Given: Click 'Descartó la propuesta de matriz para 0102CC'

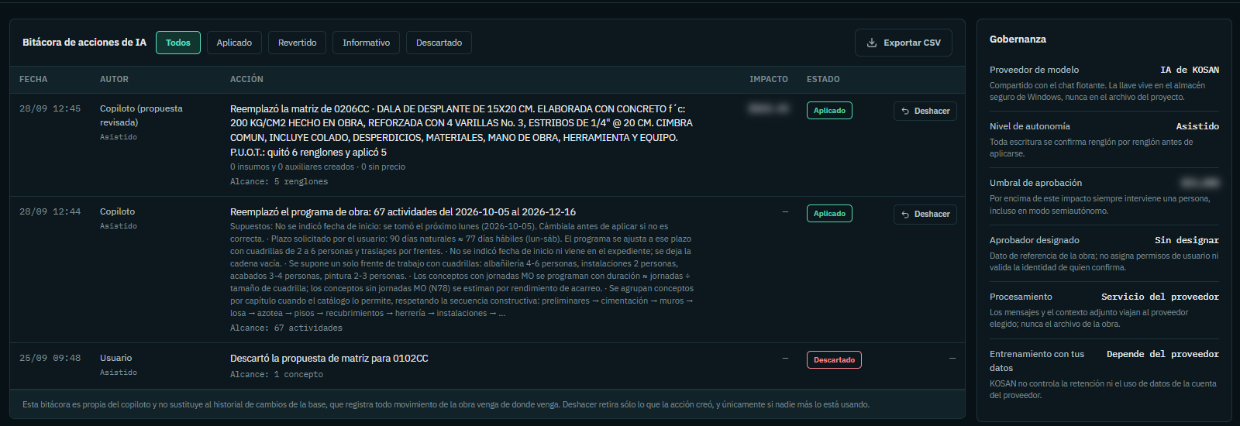Looking at the screenshot, I should click(x=329, y=359).
